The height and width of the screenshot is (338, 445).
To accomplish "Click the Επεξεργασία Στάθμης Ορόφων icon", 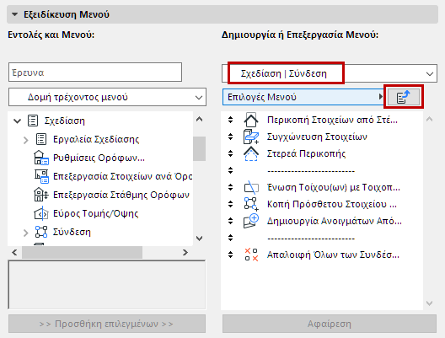I will coord(41,195).
